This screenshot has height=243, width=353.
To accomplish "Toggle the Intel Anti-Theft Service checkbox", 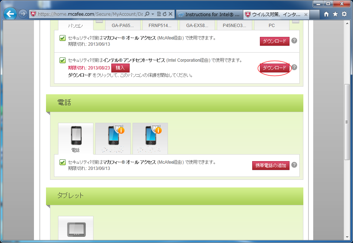I will (x=62, y=60).
